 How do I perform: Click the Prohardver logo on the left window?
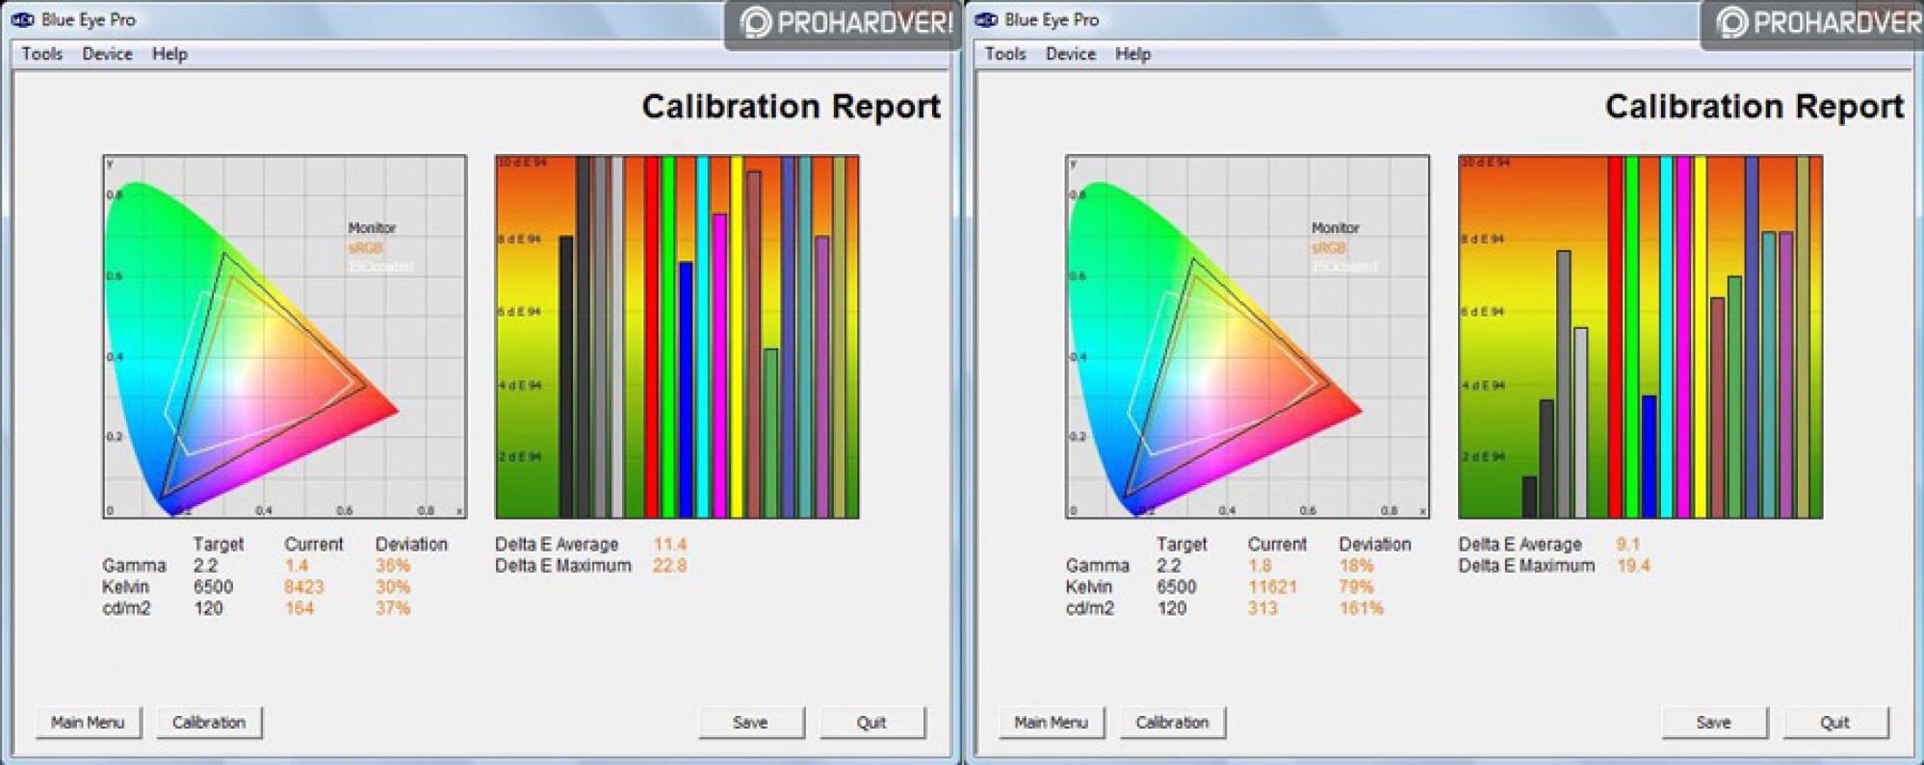point(844,23)
